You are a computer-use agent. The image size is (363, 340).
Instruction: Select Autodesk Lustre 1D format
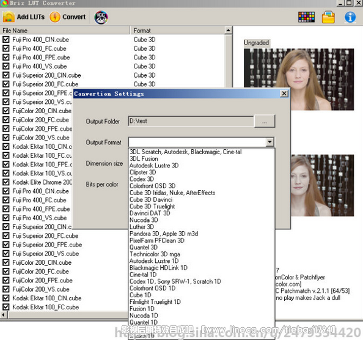point(154,261)
